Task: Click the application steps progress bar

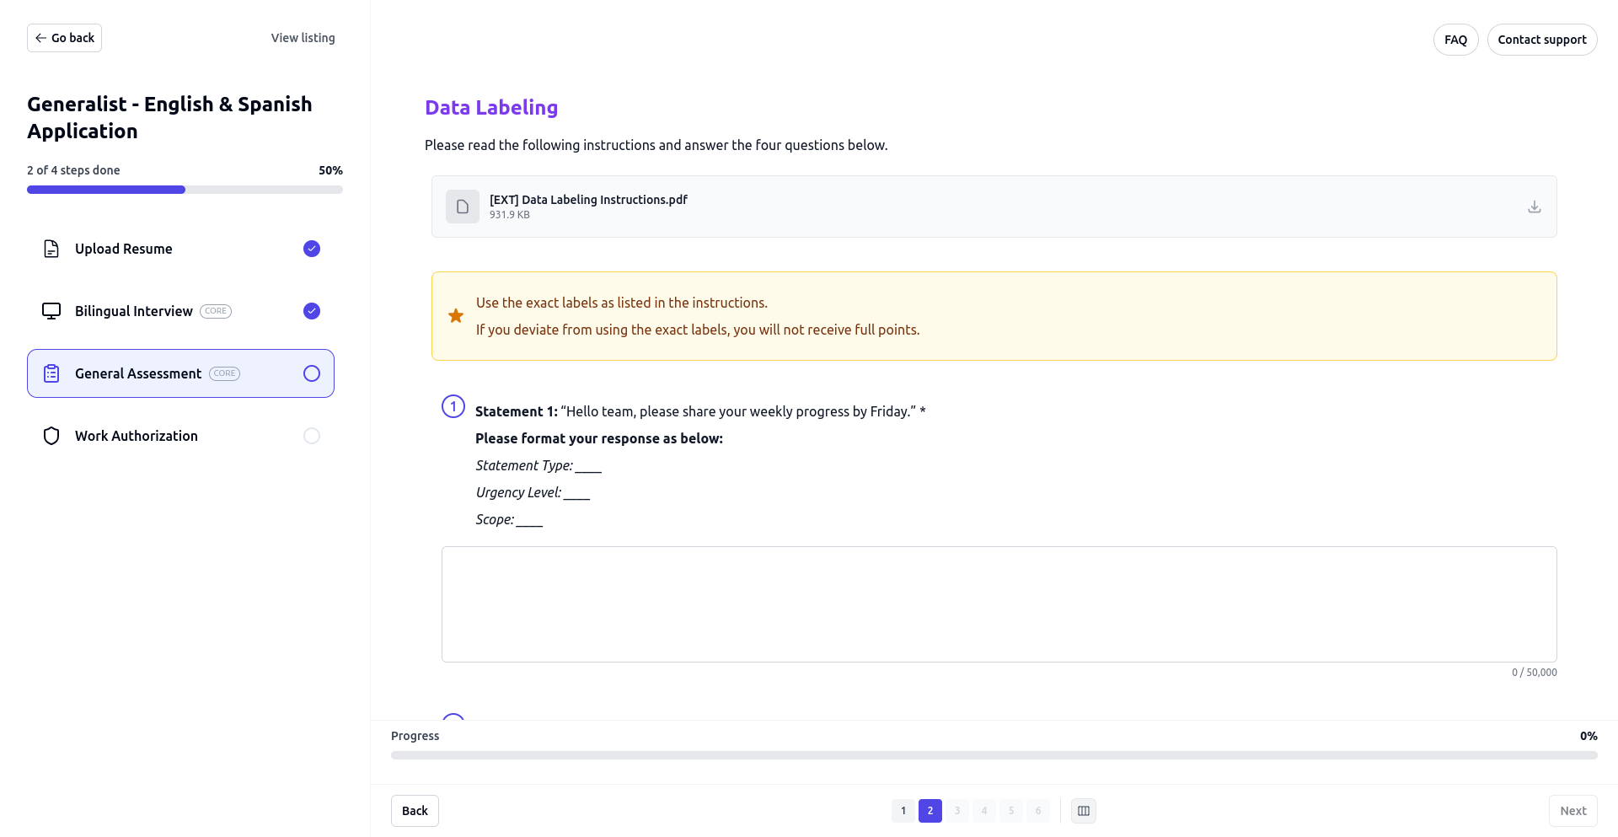Action: point(185,190)
